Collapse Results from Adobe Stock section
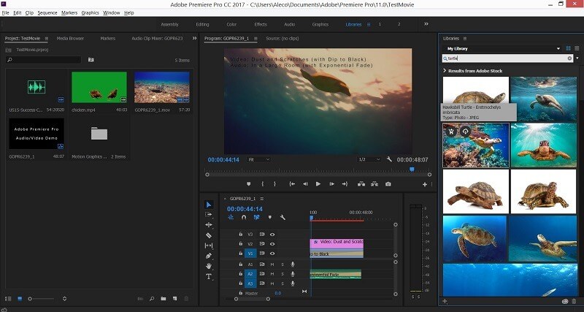 pos(445,70)
